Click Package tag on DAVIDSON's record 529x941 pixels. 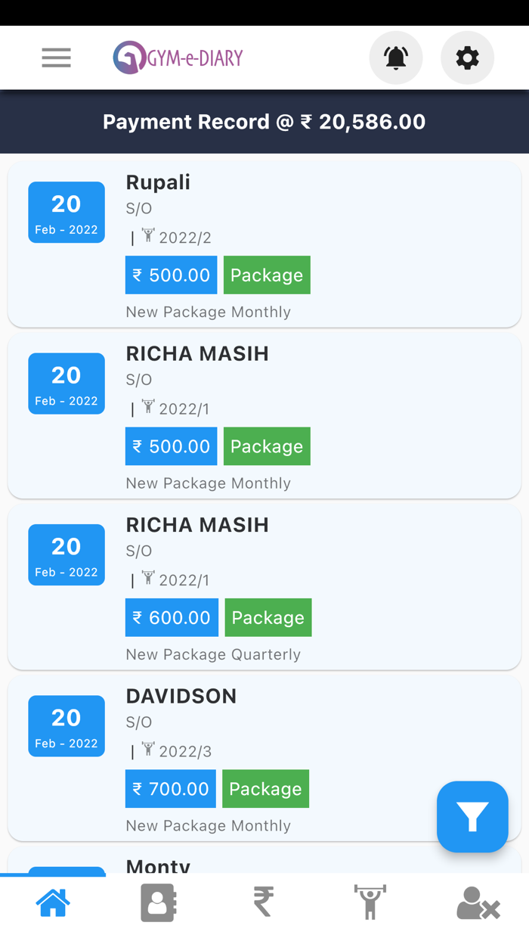(x=265, y=789)
